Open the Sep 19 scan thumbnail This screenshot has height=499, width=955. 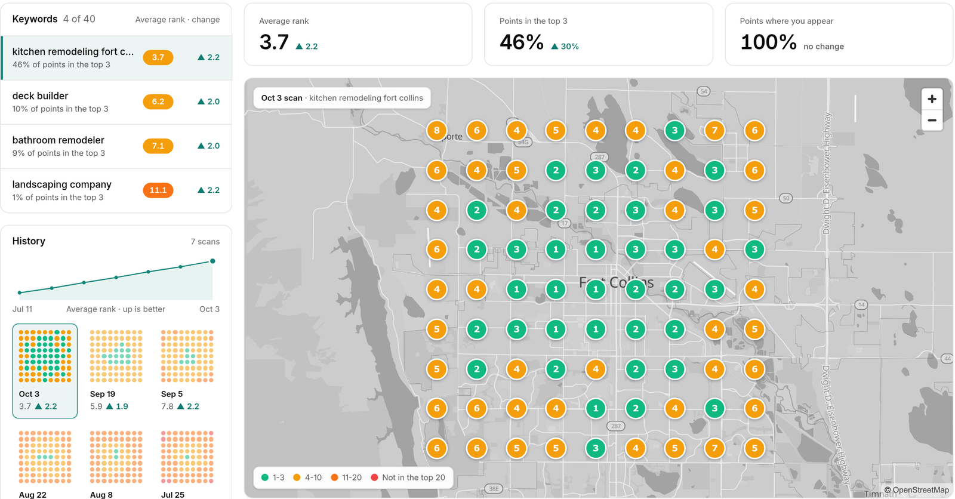click(x=116, y=371)
